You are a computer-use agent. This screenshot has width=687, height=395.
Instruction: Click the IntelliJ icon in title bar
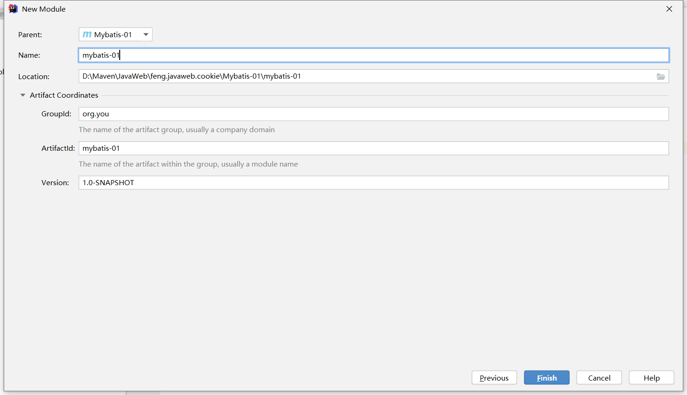click(13, 9)
